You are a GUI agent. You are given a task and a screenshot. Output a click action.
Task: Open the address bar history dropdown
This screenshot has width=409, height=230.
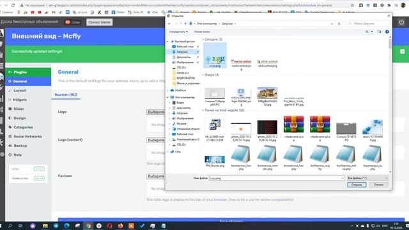332,24
